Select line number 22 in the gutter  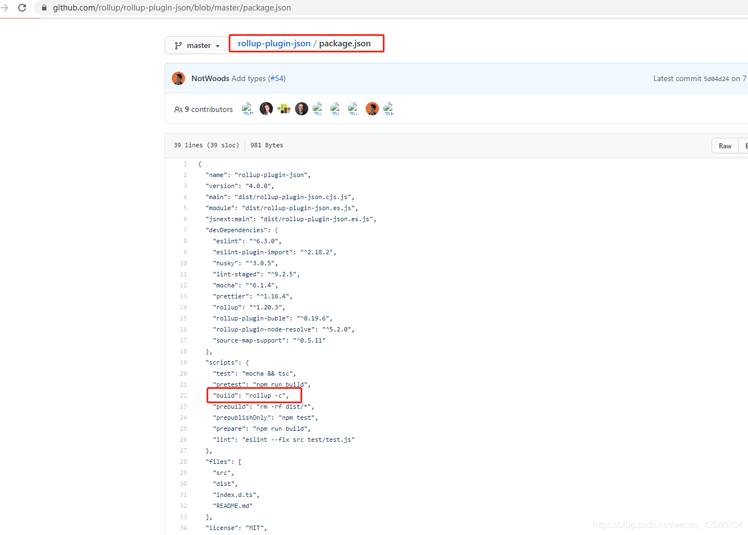(183, 395)
